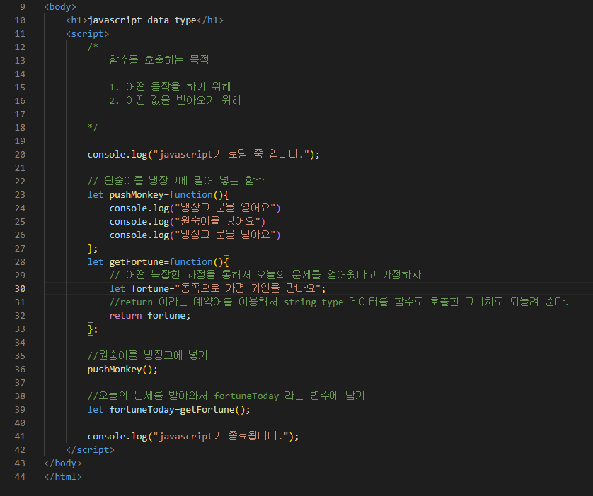Click console.log on line 41
This screenshot has height=496, width=593.
tap(117, 437)
